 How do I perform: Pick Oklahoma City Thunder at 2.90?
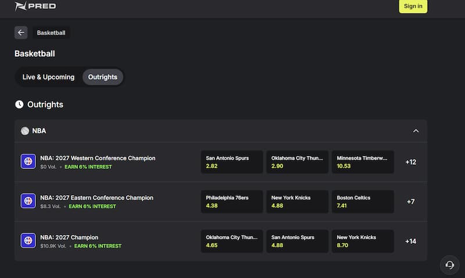tap(298, 162)
